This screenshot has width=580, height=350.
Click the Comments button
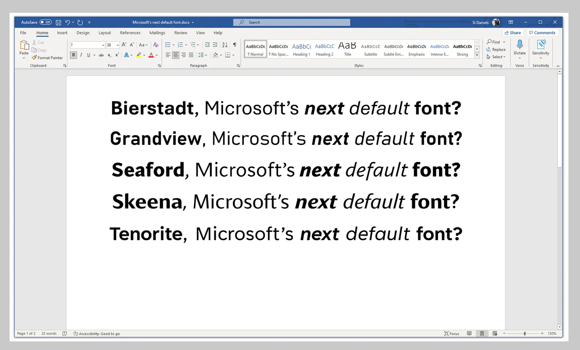click(x=543, y=32)
